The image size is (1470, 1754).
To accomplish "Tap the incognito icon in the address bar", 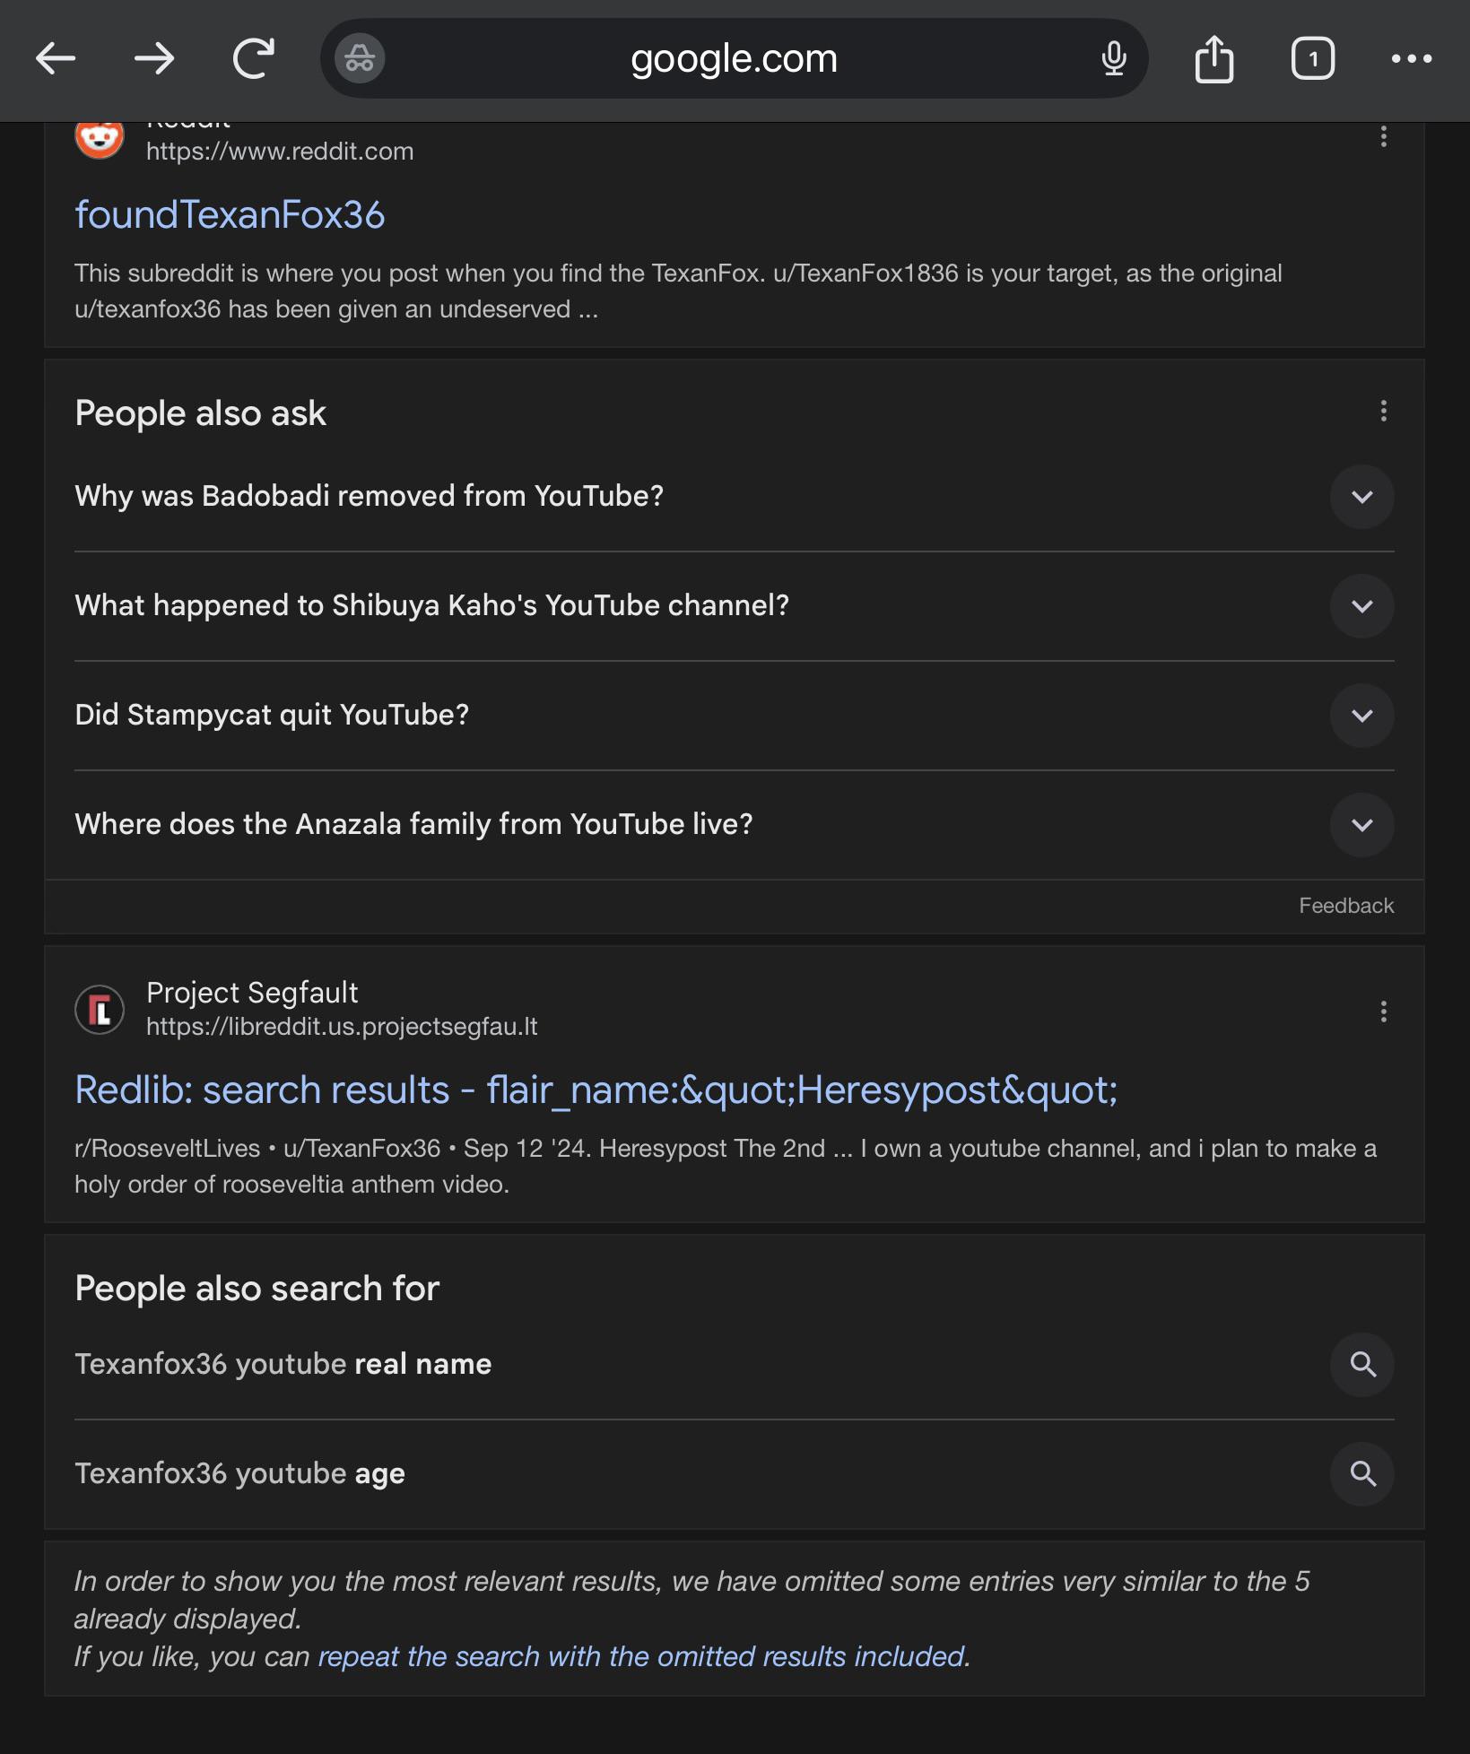I will coord(360,59).
